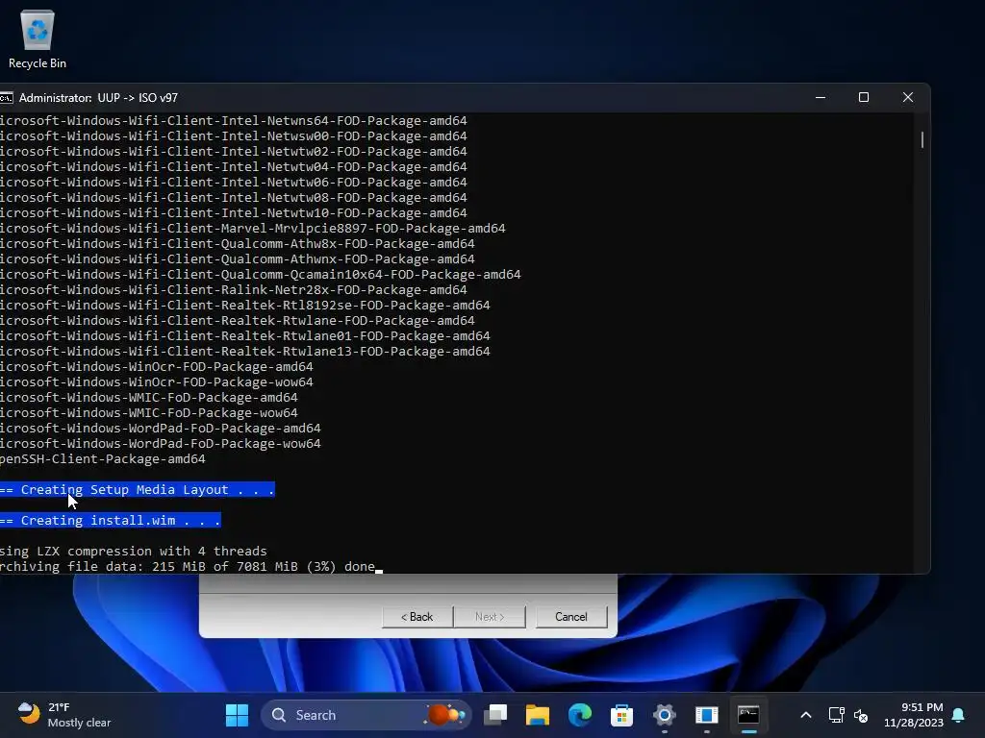Image resolution: width=985 pixels, height=738 pixels.
Task: Launch Microsoft Edge from taskbar
Action: pos(580,715)
